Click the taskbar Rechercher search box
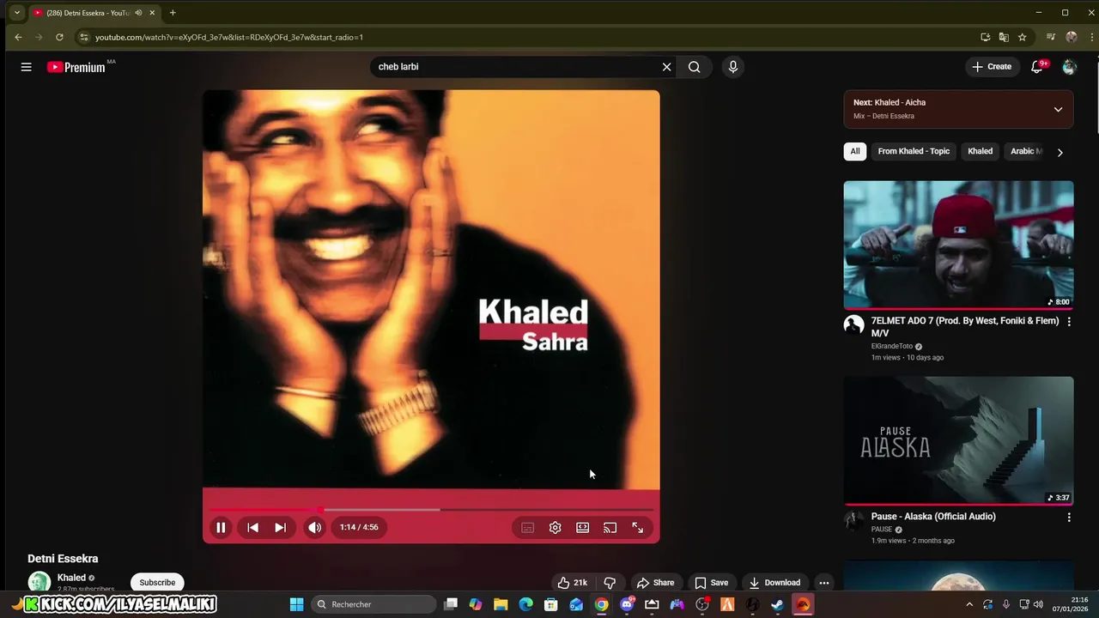The width and height of the screenshot is (1099, 618). pos(373,604)
